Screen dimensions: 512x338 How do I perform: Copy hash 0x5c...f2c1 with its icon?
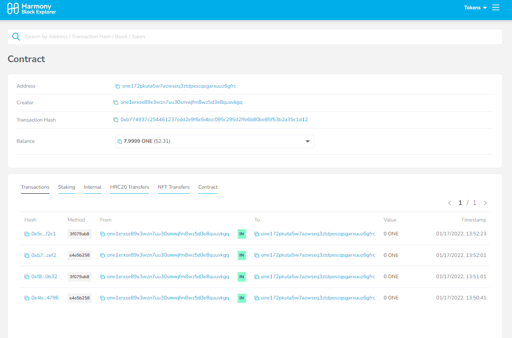27,234
